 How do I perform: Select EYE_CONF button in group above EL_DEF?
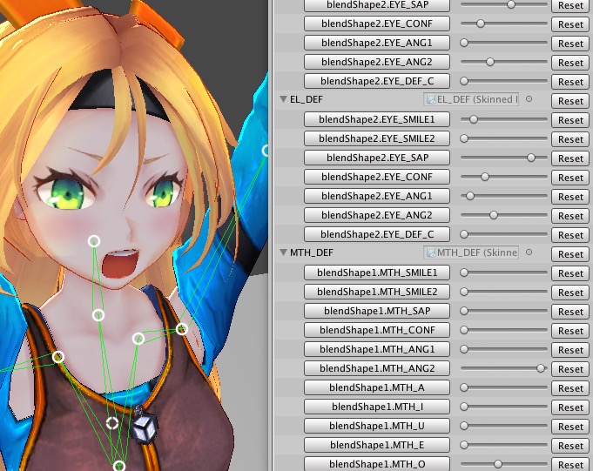[x=377, y=24]
